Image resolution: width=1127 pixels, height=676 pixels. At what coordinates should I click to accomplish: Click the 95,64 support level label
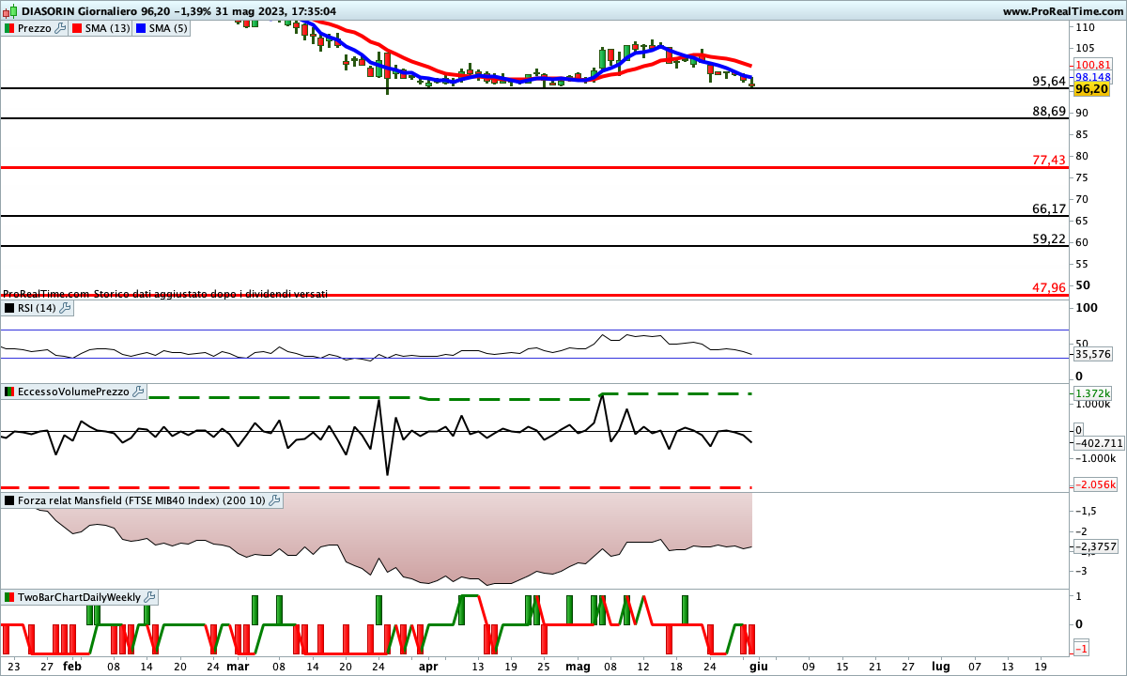1049,82
